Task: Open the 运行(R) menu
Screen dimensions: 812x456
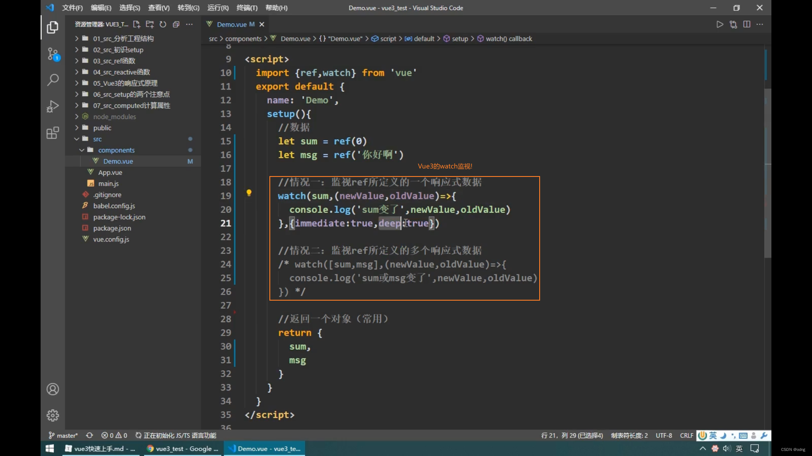Action: (x=218, y=8)
